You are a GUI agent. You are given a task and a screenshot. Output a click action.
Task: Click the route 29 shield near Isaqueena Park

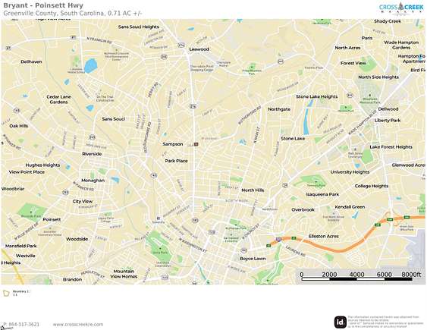285,185
